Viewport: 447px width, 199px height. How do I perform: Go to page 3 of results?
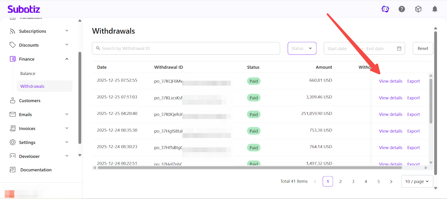click(353, 181)
